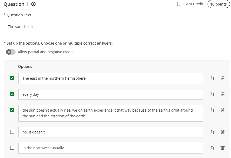Image resolution: width=231 pixels, height=158 pixels.
Task: Delete the 'in the northwest usually' option
Action: click(x=223, y=148)
